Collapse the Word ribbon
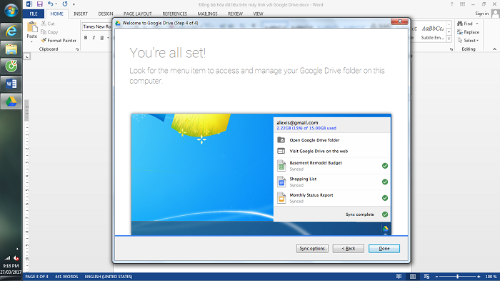Screen dimensions: 500x281 [494, 49]
